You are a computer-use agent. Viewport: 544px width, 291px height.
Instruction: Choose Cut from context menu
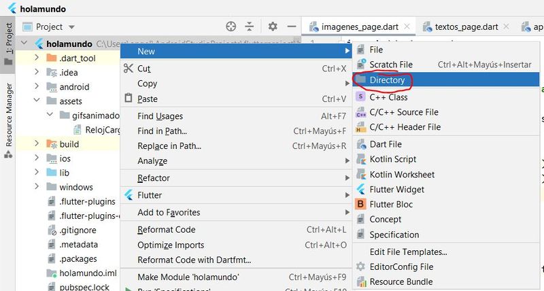point(236,69)
